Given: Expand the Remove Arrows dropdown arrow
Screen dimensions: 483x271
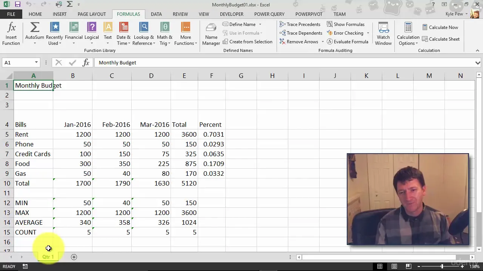Looking at the screenshot, I should [323, 41].
